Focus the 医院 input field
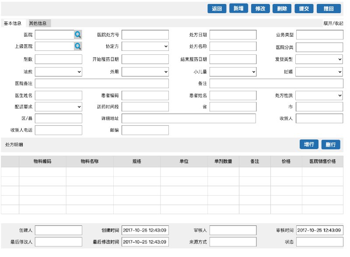The image size is (350, 257). point(54,35)
